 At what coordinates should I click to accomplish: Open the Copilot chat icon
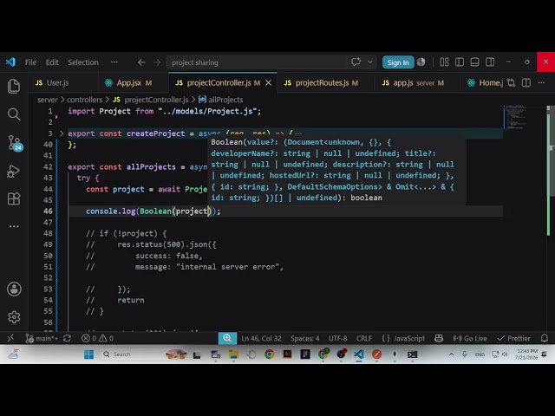click(356, 62)
